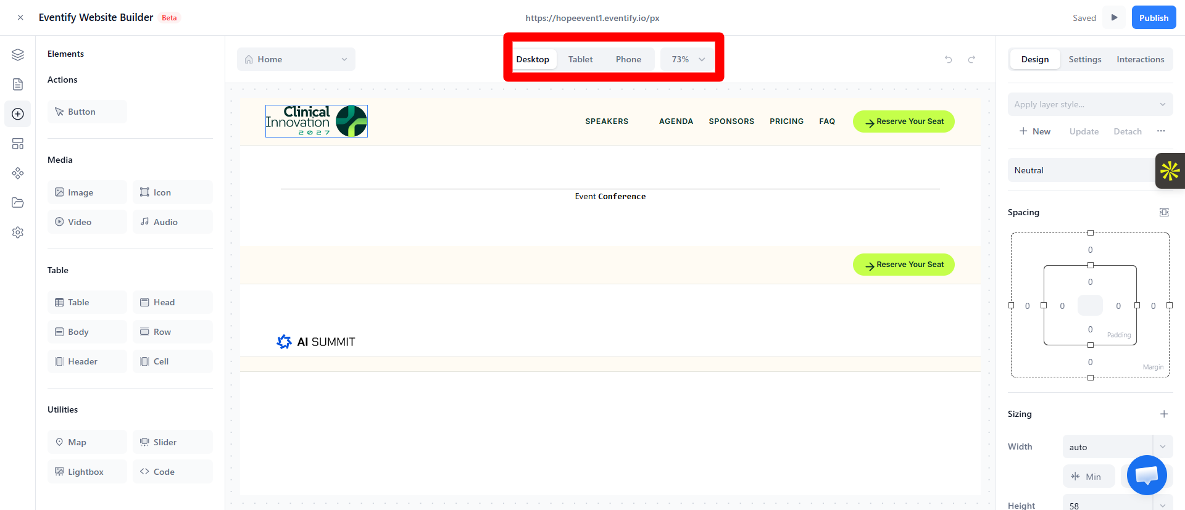Add an Audio element

pyautogui.click(x=173, y=222)
